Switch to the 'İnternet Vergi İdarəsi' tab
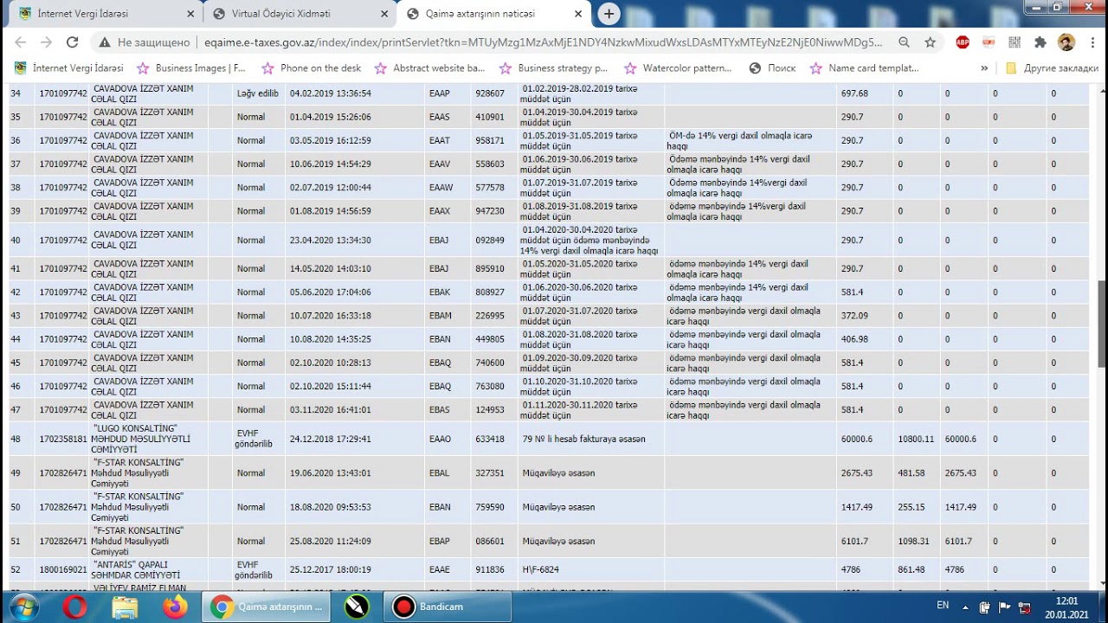Image resolution: width=1108 pixels, height=623 pixels. pos(106,14)
